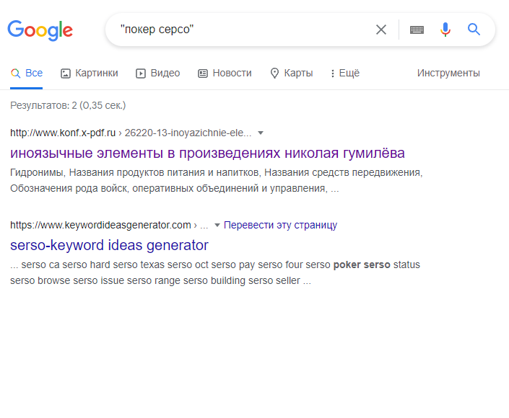The width and height of the screenshot is (509, 418).
Task: Click the "26220-13-inoyazichnie-ele..." breadcrumb text
Action: click(x=188, y=133)
